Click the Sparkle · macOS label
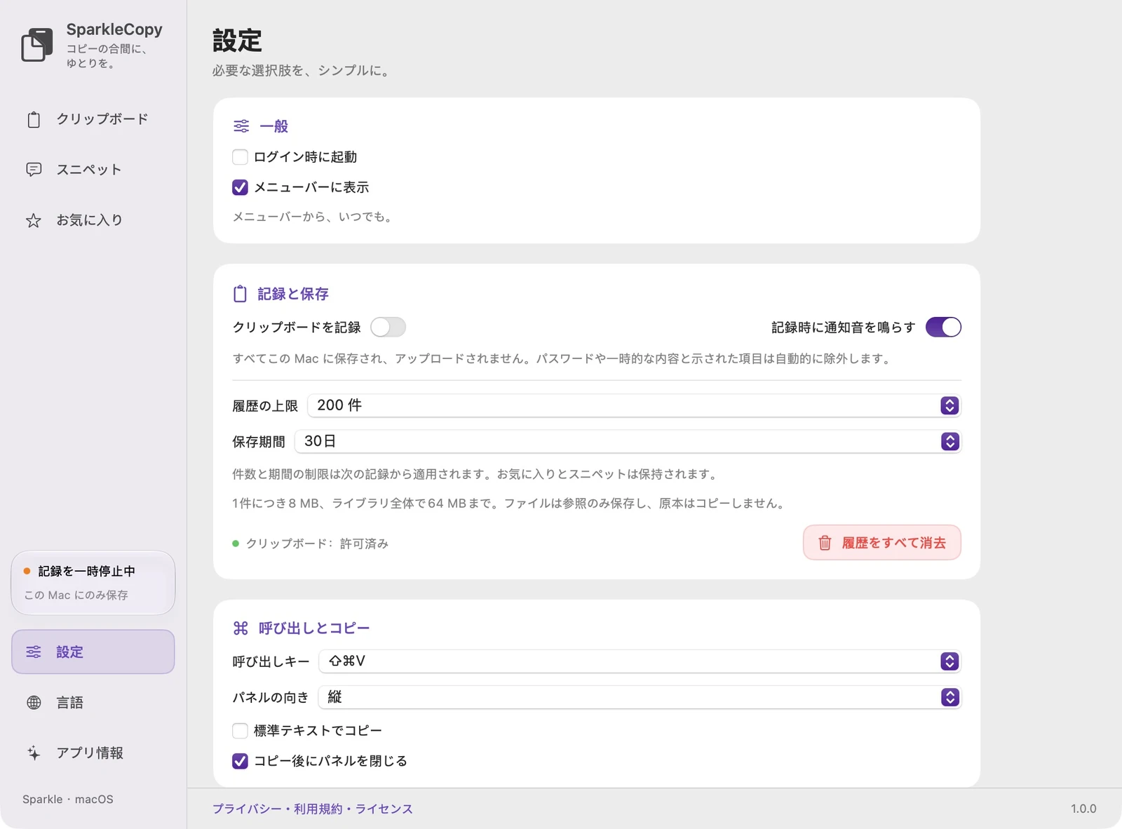 68,800
